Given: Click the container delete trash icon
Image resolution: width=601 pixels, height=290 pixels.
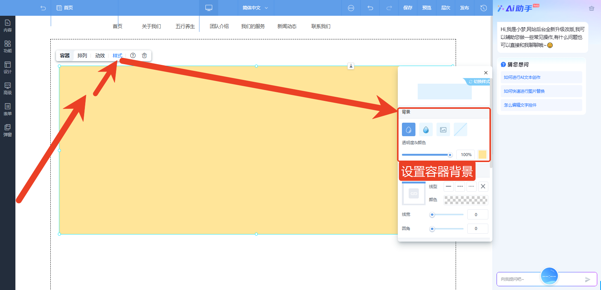Looking at the screenshot, I should tap(144, 56).
